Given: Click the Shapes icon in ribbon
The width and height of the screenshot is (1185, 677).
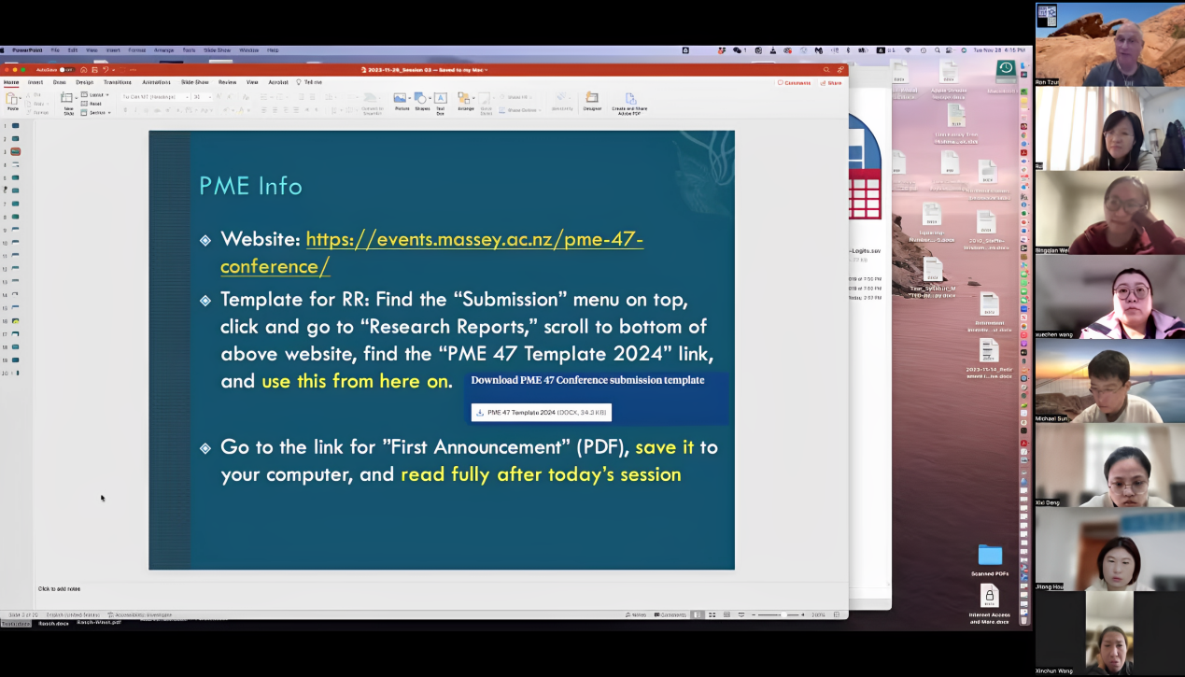Looking at the screenshot, I should pos(422,100).
